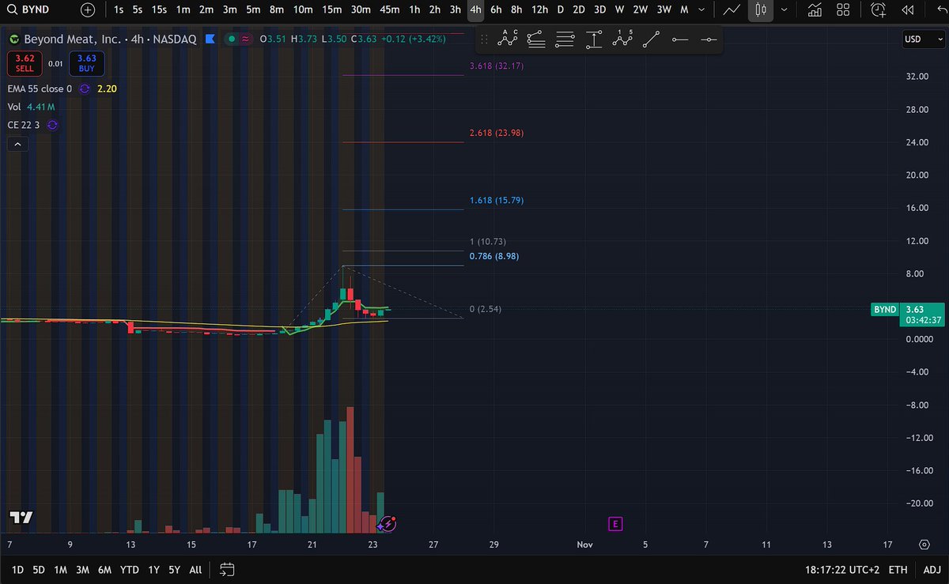
Task: Select the ABCD pattern drawing tool
Action: coord(508,39)
